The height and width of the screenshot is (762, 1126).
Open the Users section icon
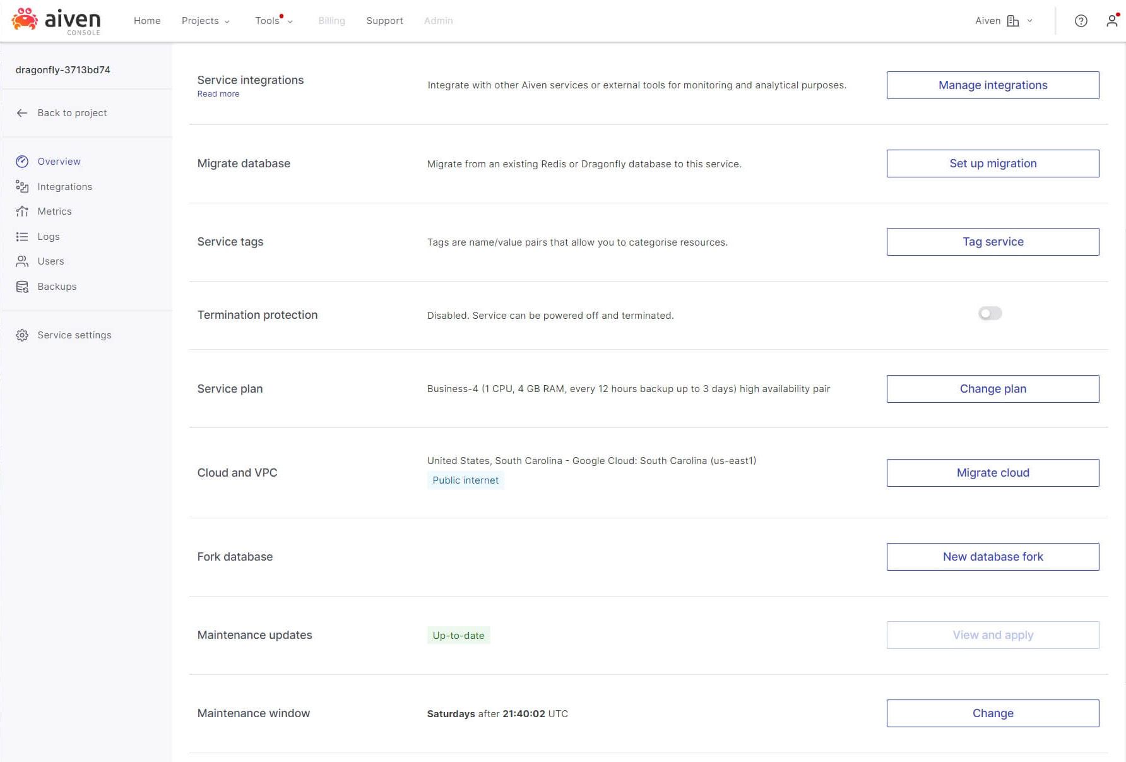22,261
